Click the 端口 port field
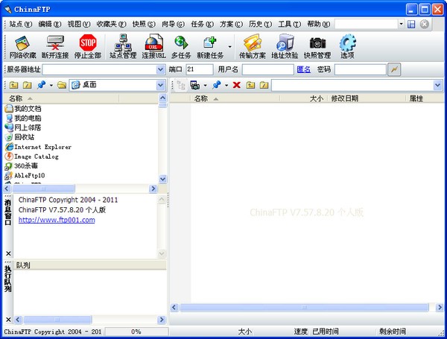The image size is (447, 339). coord(200,69)
